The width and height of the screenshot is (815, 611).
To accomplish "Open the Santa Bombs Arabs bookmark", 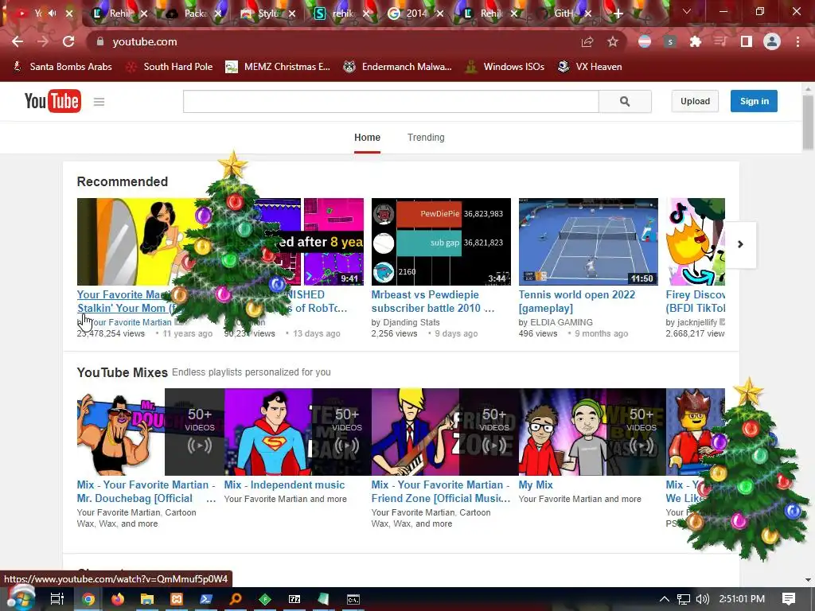I will 62,67.
